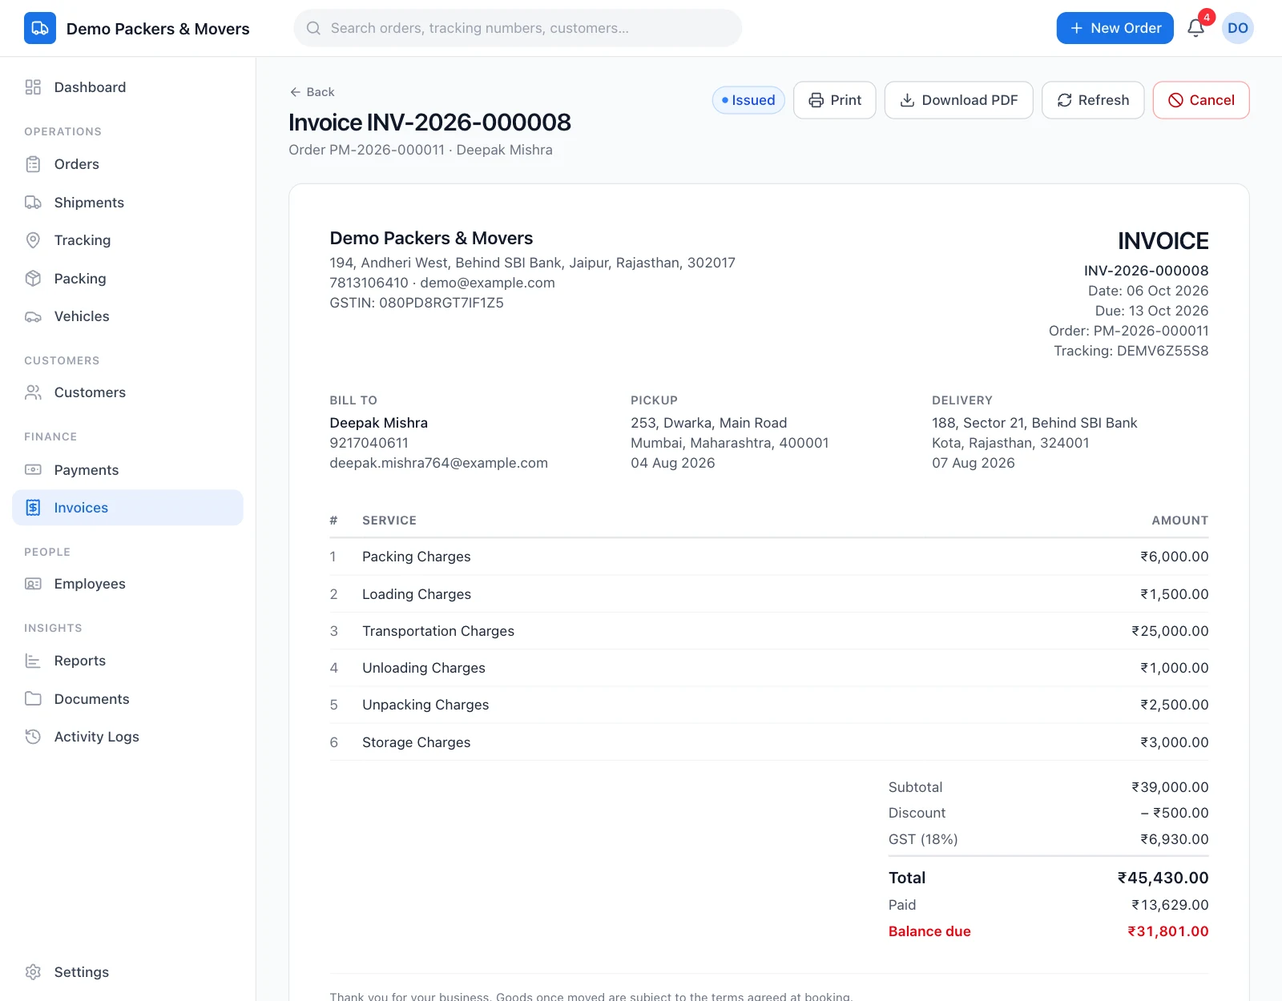Open the Shipments section

tap(127, 203)
